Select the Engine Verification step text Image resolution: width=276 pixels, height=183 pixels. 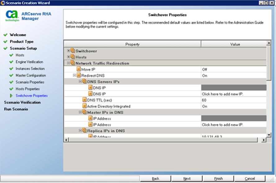point(29,62)
